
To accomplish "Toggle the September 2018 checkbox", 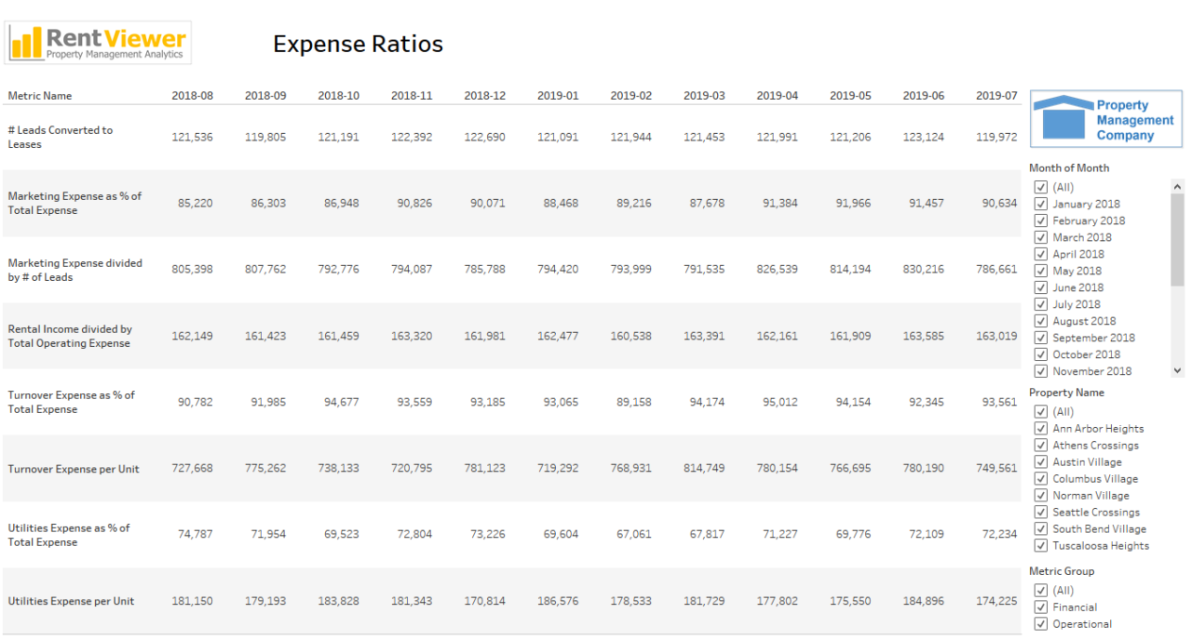I will (x=1040, y=337).
